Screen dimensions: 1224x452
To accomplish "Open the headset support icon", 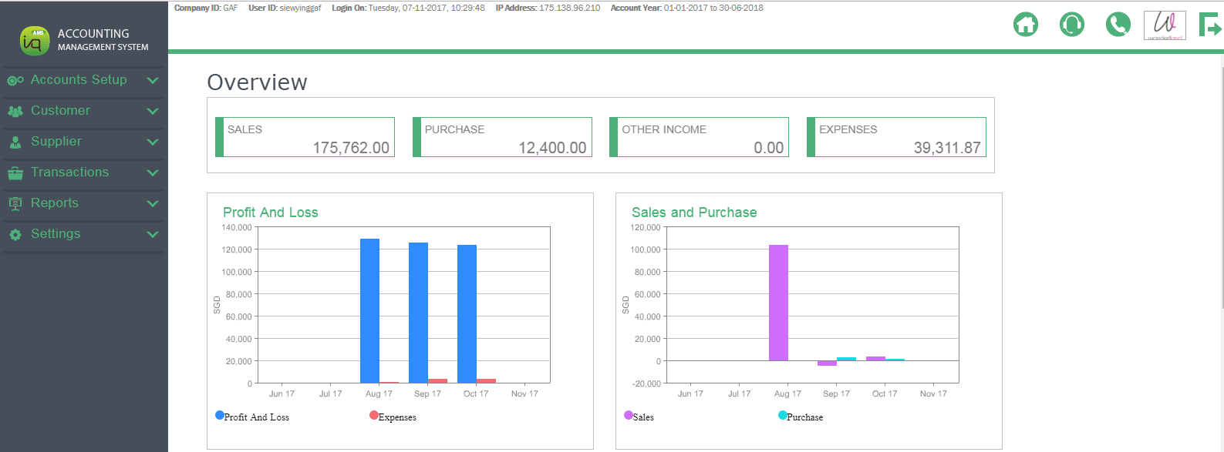I will [1071, 25].
